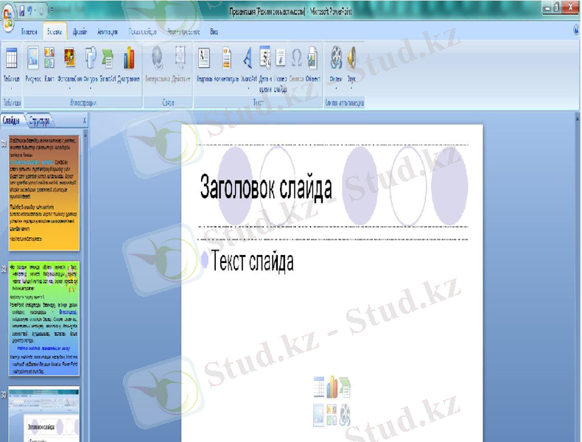Save the presentation from quick access toolbar
This screenshot has height=442, width=582.
(21, 10)
